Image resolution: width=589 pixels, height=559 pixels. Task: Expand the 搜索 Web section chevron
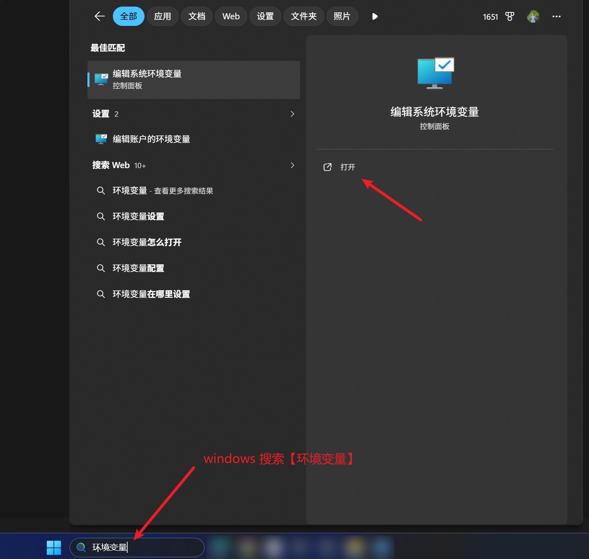point(292,165)
